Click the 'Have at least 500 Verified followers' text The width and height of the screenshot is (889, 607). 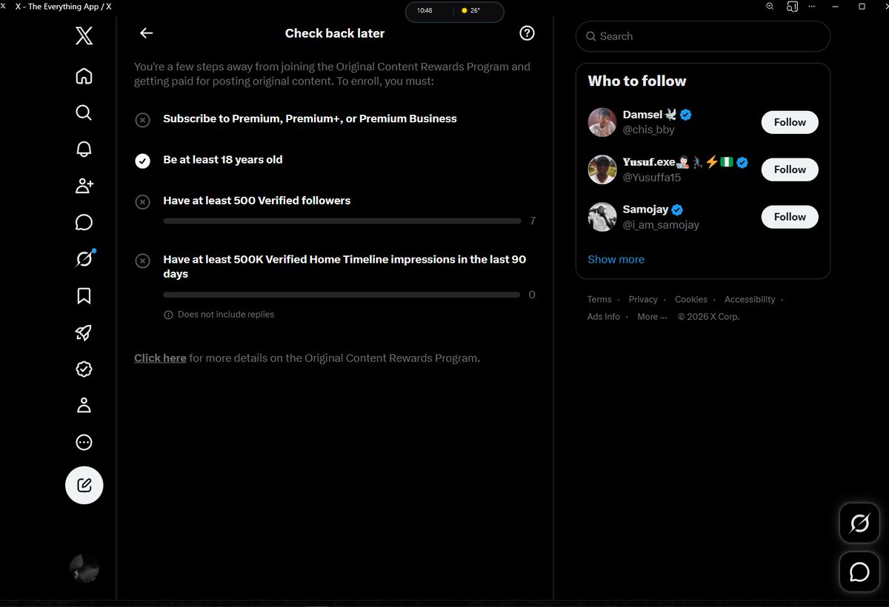[257, 201]
